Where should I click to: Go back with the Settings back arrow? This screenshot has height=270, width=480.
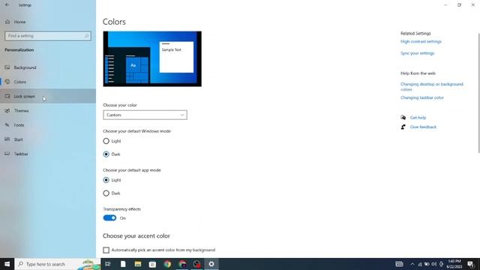coord(7,5)
